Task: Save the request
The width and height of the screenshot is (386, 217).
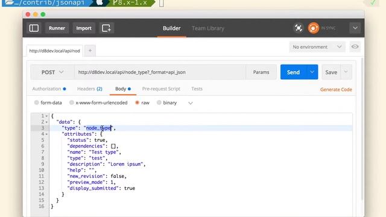Action: tap(331, 72)
